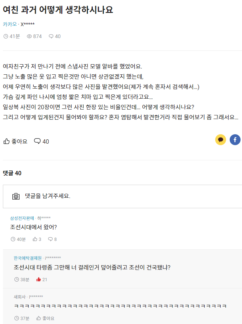This screenshot has width=242, height=324.
Task: Open 카카오 company link
Action: pyautogui.click(x=10, y=24)
